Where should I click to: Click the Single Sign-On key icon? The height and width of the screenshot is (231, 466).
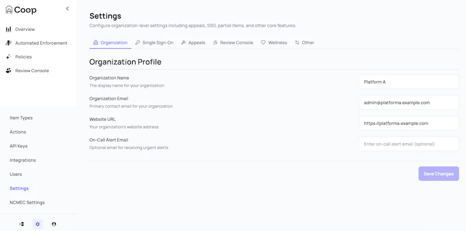pos(137,42)
